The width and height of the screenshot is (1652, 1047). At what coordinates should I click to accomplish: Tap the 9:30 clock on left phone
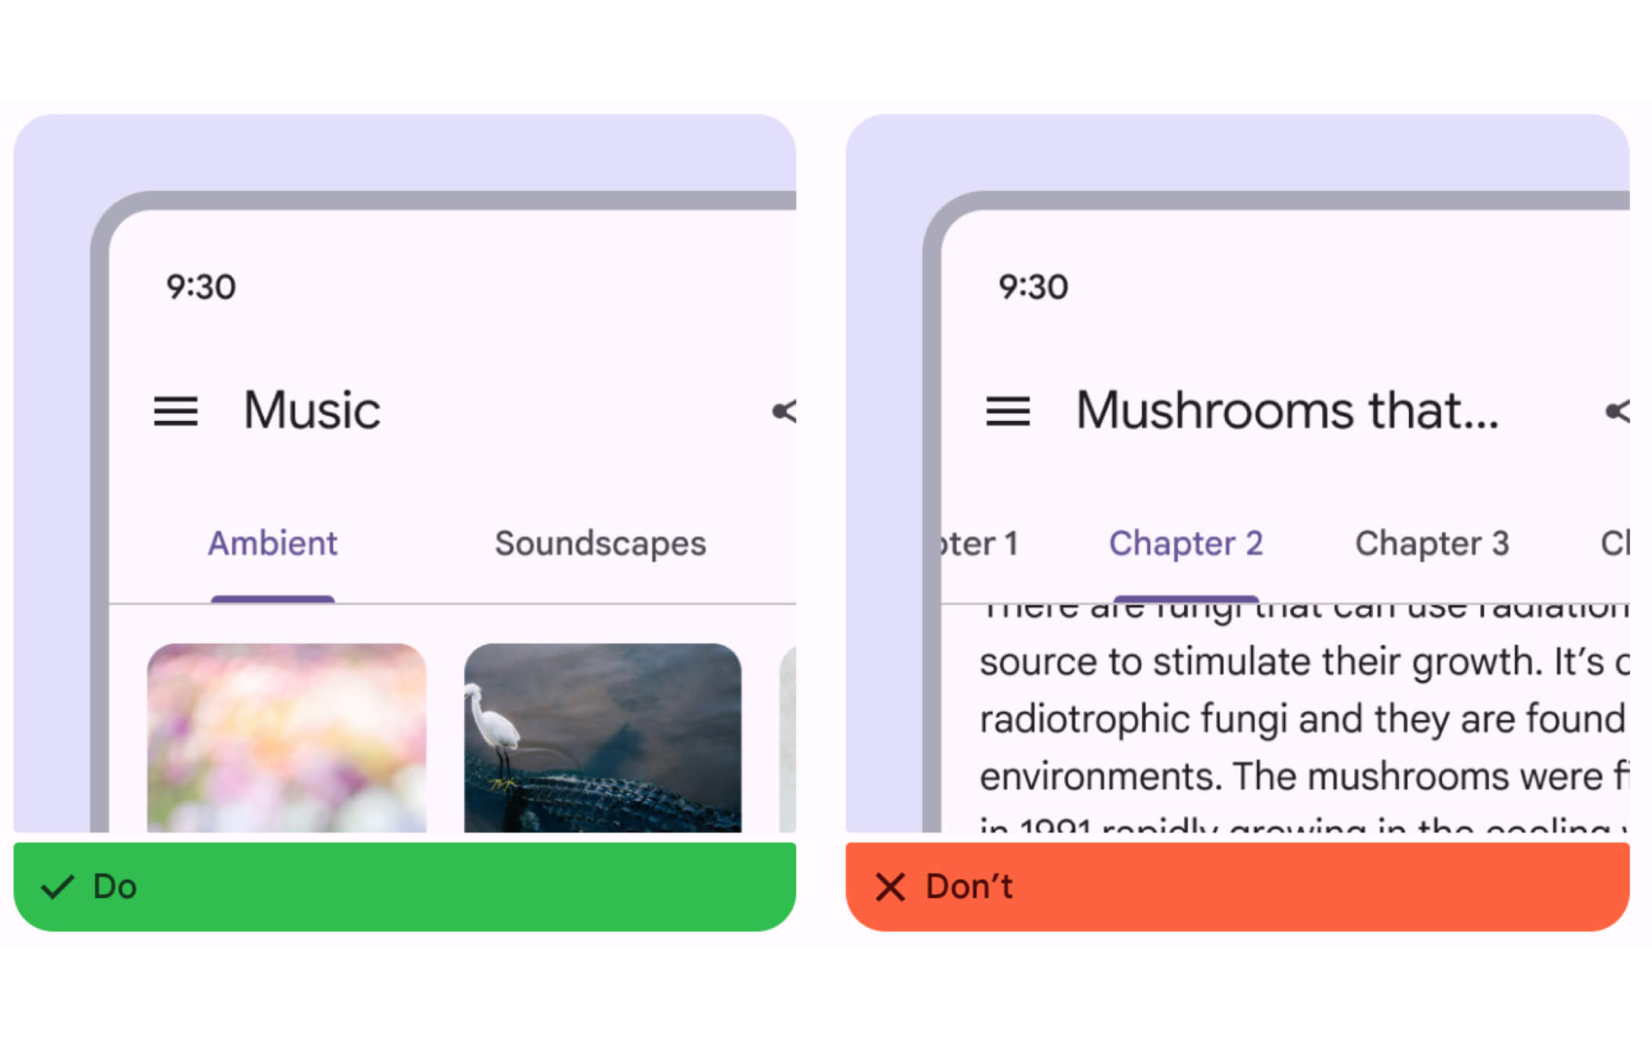click(x=201, y=287)
